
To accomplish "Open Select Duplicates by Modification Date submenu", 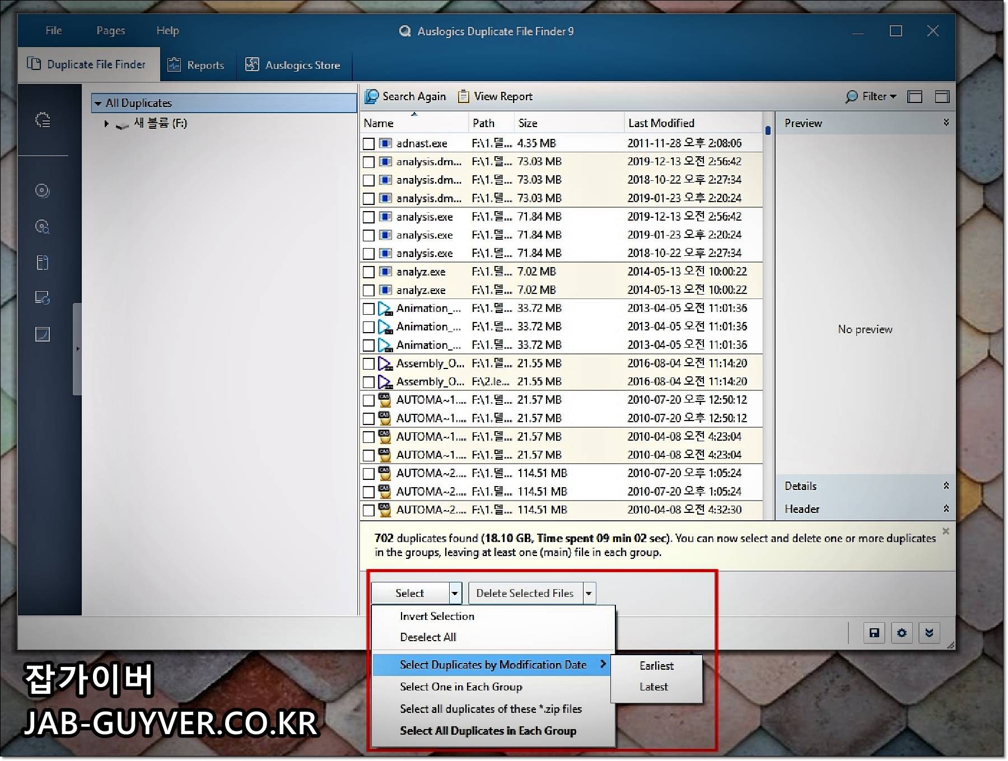I will (x=491, y=665).
